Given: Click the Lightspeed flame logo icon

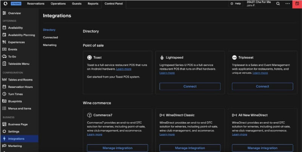Looking at the screenshot, I should (162, 57).
